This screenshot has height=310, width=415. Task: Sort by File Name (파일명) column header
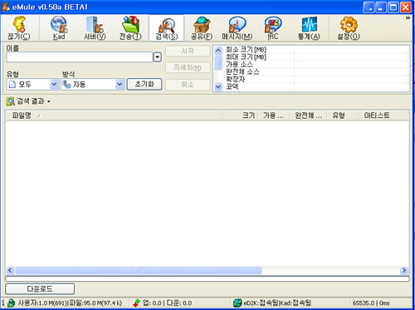point(114,116)
